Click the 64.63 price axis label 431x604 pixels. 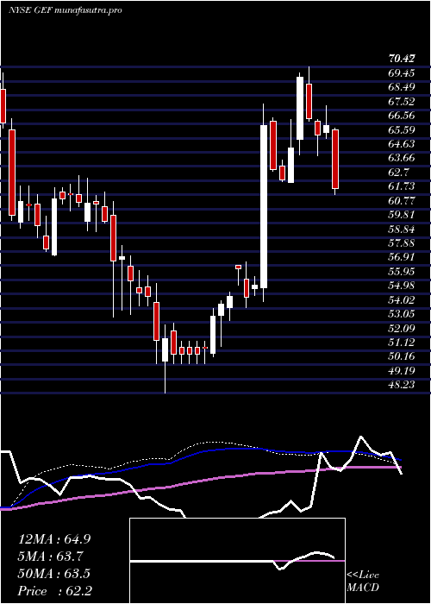click(x=402, y=144)
